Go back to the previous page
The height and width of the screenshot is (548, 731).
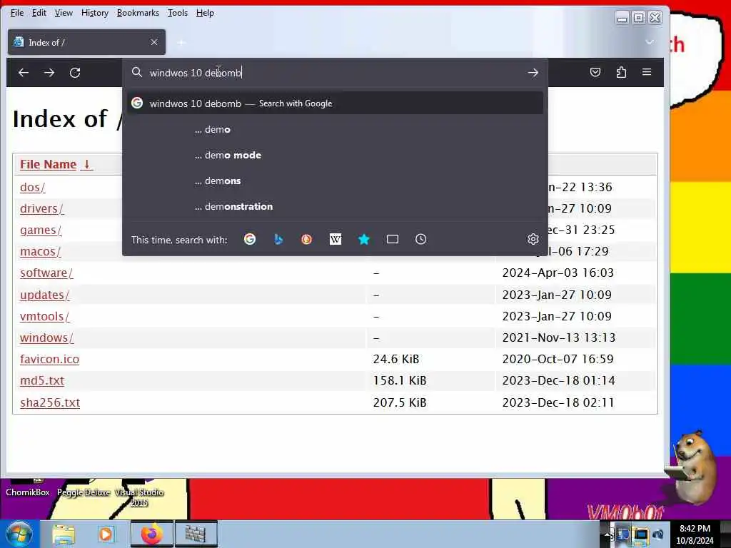point(24,73)
